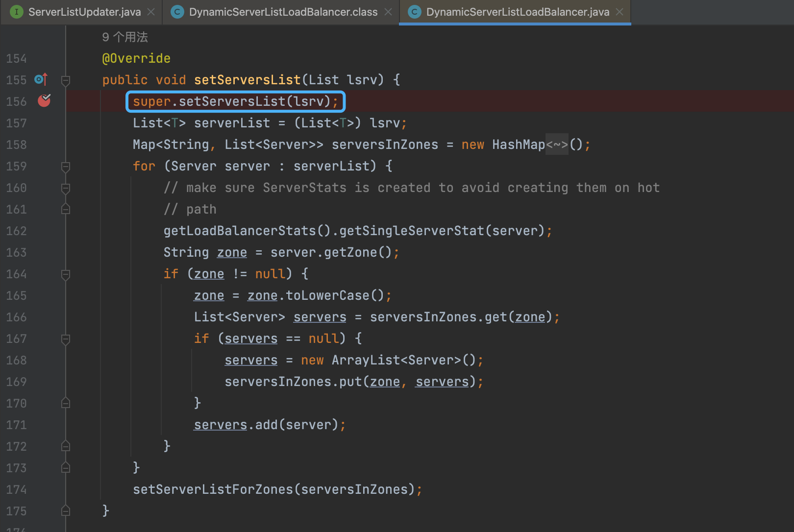Click the fold end marker on line 170
The image size is (794, 532).
click(x=66, y=403)
